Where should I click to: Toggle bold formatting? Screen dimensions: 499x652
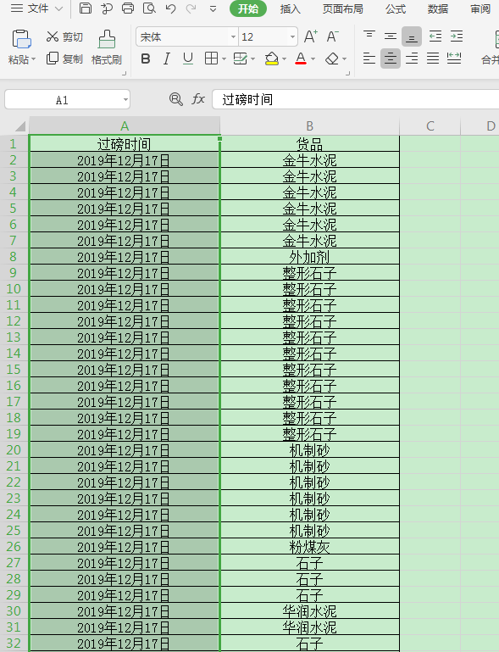[x=146, y=59]
